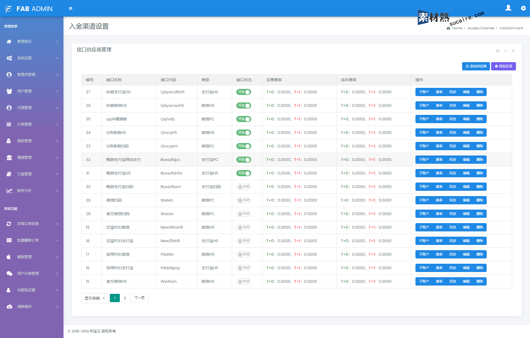Open the 谷歌验证器 sidebar menu item

coord(32,290)
